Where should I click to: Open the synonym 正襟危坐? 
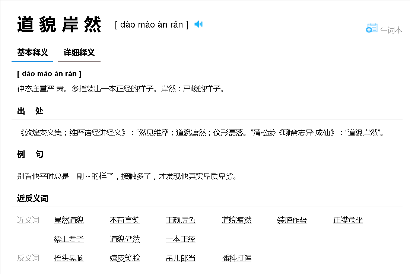coord(348,220)
